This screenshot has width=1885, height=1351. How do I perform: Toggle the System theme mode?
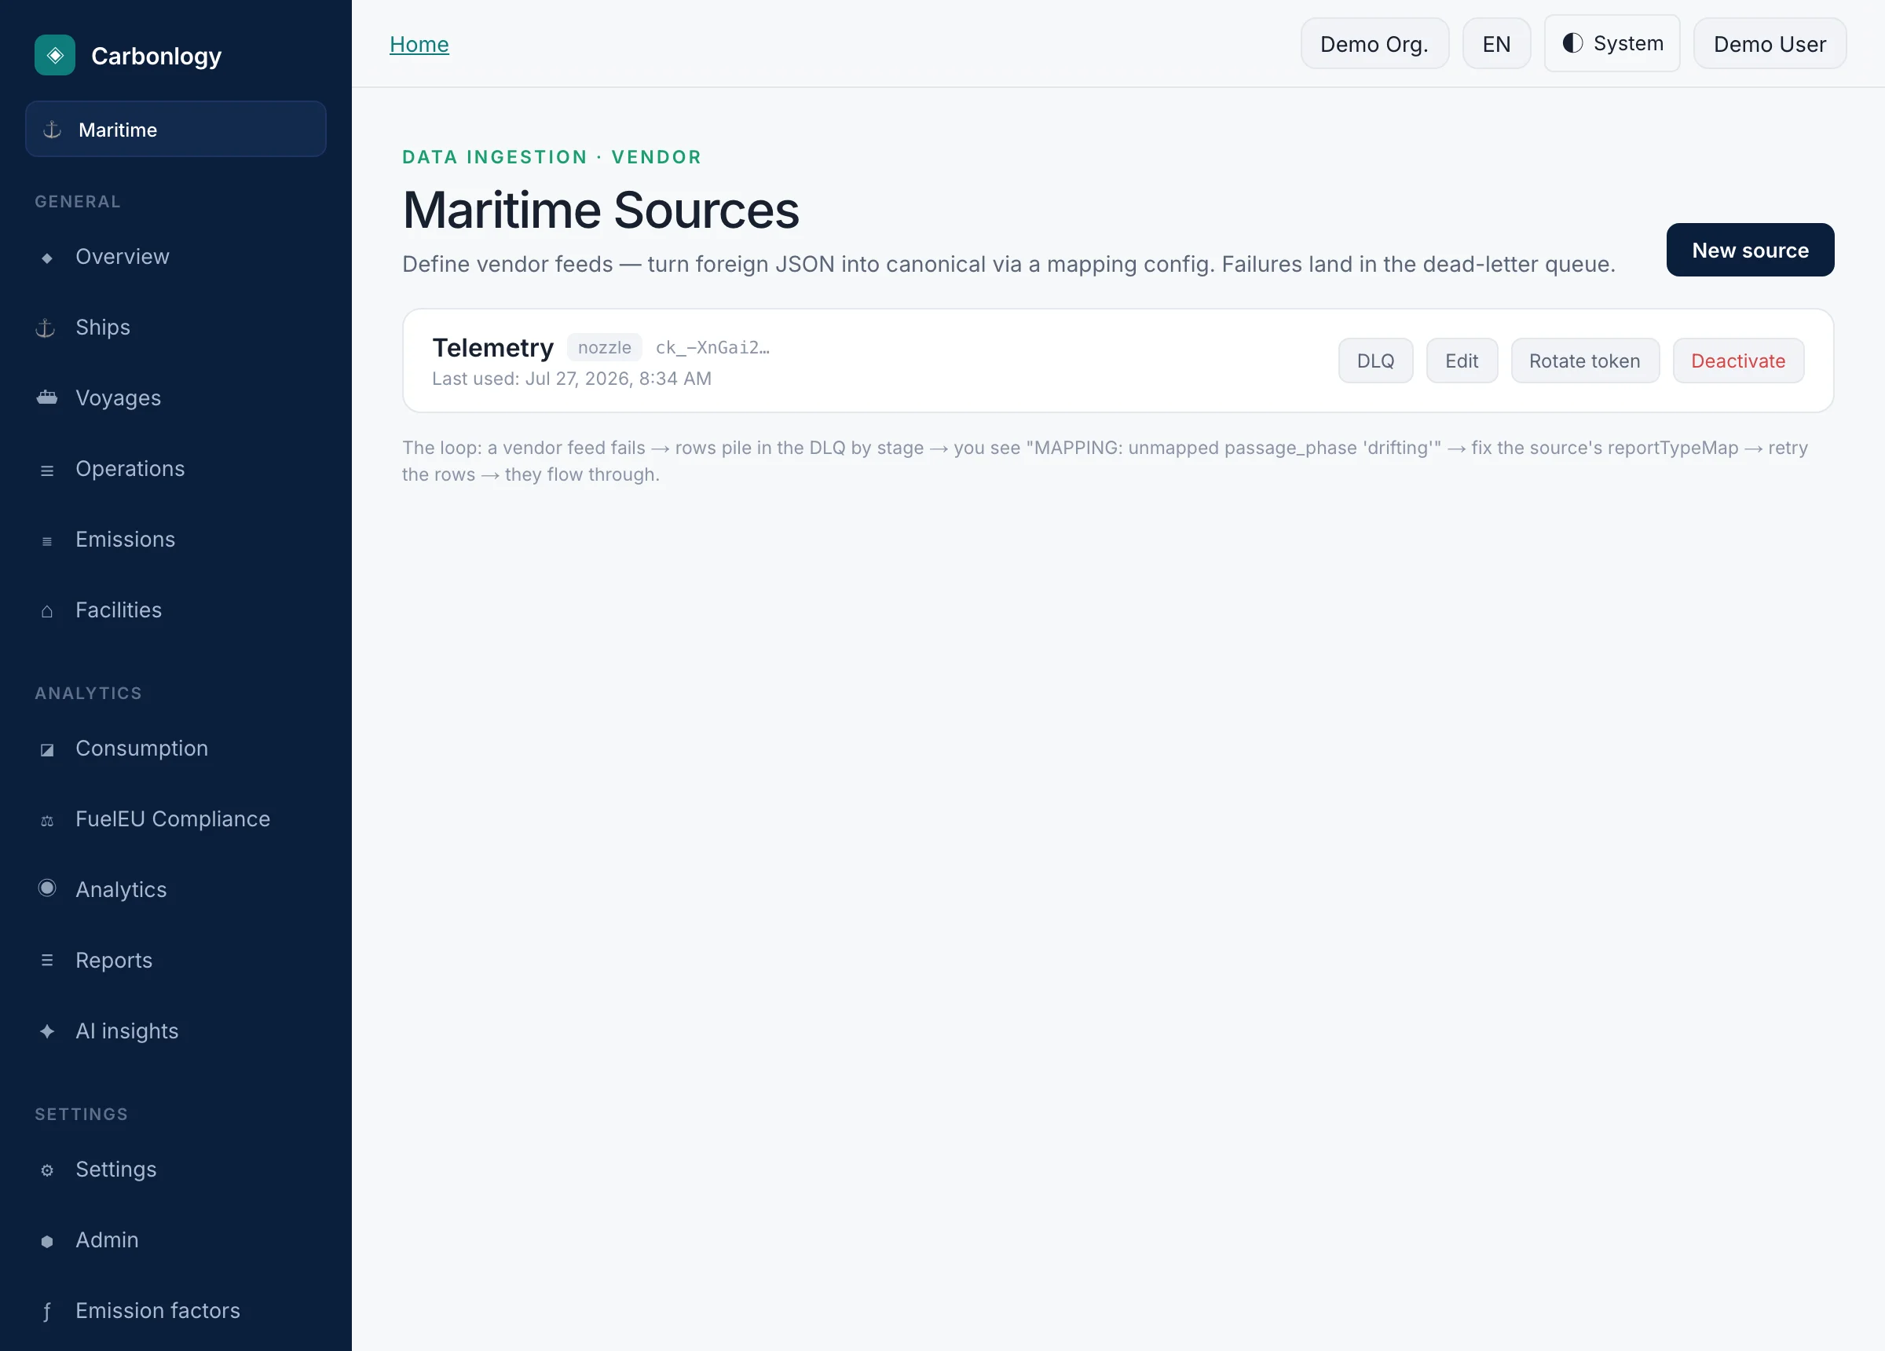tap(1612, 43)
